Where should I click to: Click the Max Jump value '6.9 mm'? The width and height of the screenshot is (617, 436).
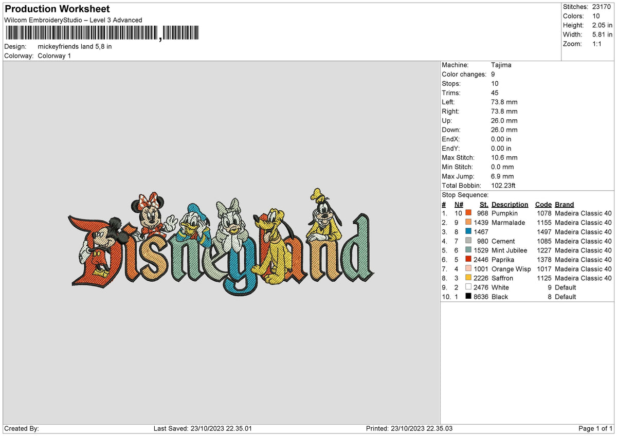tap(502, 176)
